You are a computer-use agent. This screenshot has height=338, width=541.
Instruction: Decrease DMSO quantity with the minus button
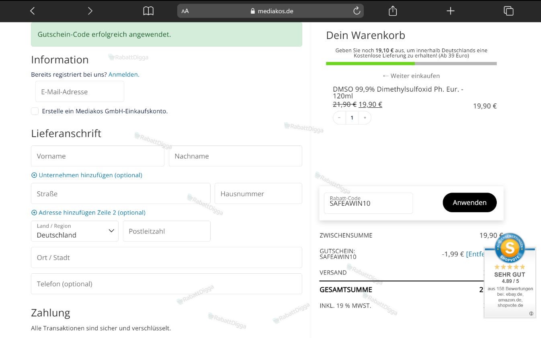click(x=339, y=118)
